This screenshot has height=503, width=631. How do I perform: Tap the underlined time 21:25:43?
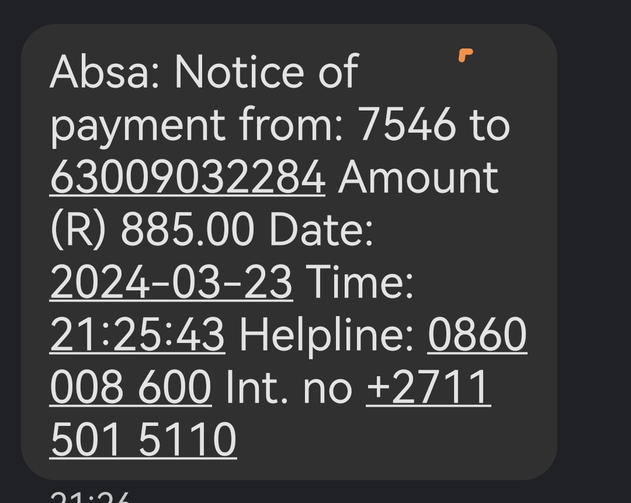click(137, 334)
